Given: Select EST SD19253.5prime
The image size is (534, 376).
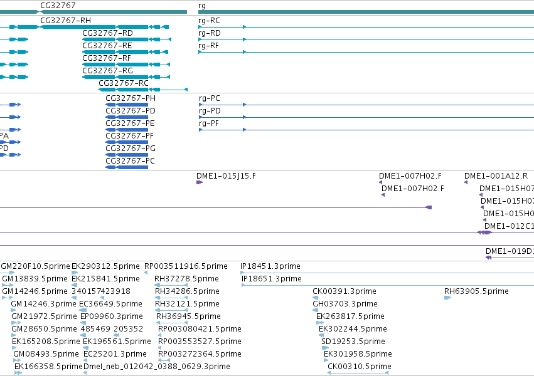Looking at the screenshot, I should (x=353, y=342).
